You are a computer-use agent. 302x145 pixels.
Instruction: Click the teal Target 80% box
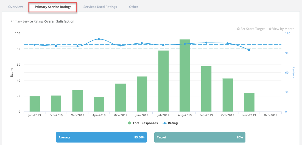click(200, 137)
